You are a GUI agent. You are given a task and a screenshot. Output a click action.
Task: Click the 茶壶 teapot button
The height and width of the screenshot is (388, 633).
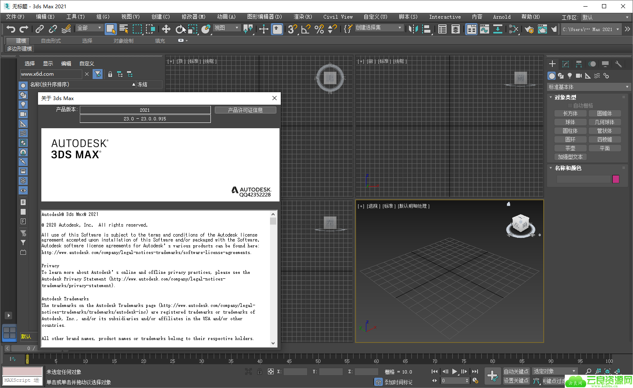[570, 148]
